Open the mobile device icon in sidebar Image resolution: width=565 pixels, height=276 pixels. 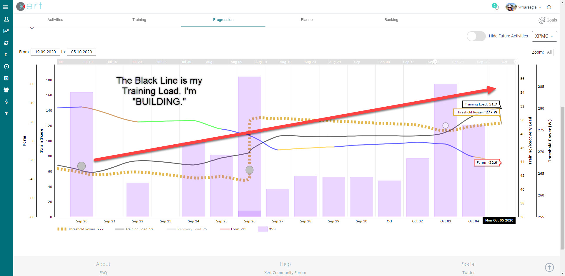pos(6,54)
